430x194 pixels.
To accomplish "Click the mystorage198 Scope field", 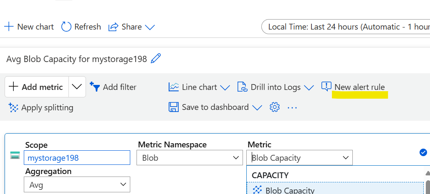I will pyautogui.click(x=77, y=158).
